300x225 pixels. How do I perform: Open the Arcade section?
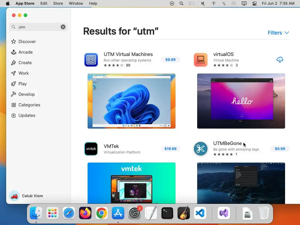coord(22,52)
